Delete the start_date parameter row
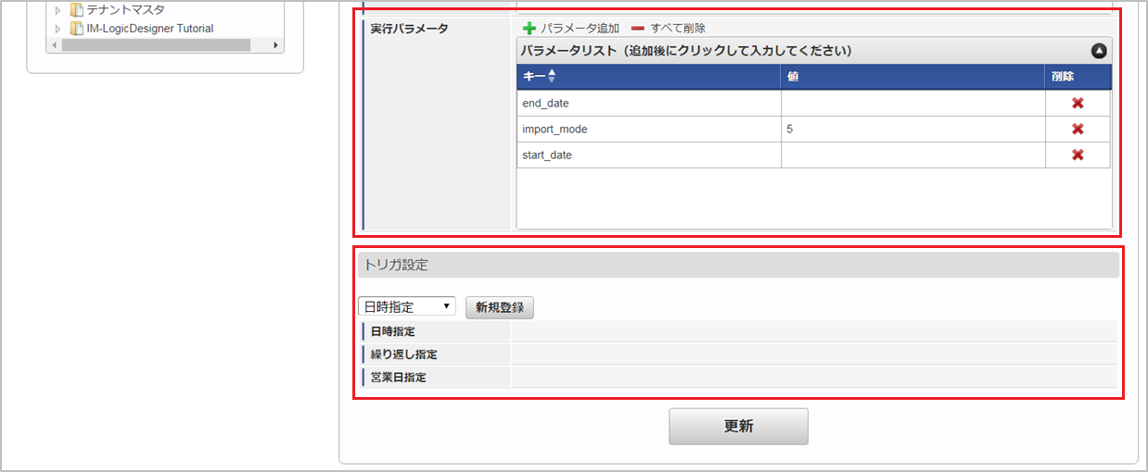1148x472 pixels. click(x=1078, y=155)
